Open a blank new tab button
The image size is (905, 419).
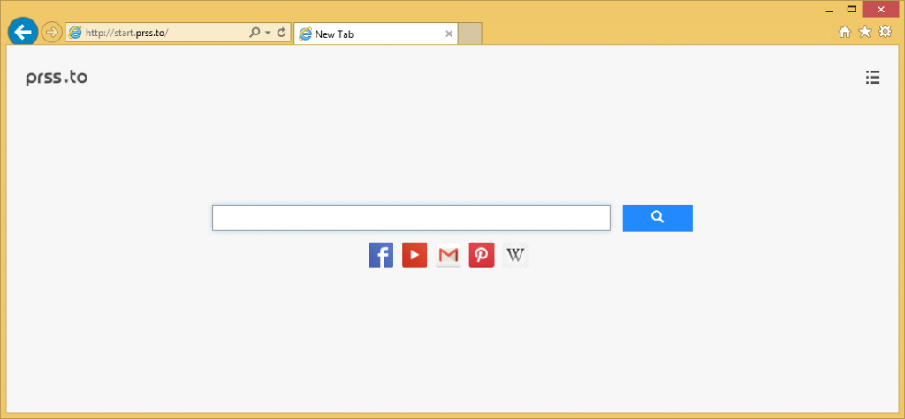pyautogui.click(x=470, y=34)
